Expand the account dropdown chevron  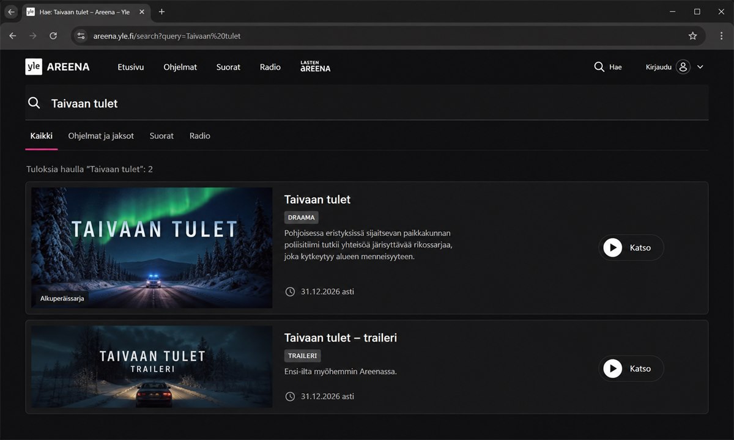[700, 67]
